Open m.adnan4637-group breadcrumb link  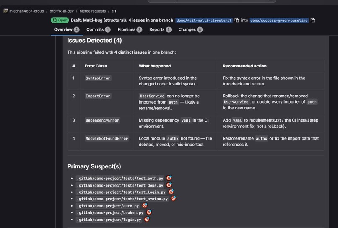(x=26, y=11)
